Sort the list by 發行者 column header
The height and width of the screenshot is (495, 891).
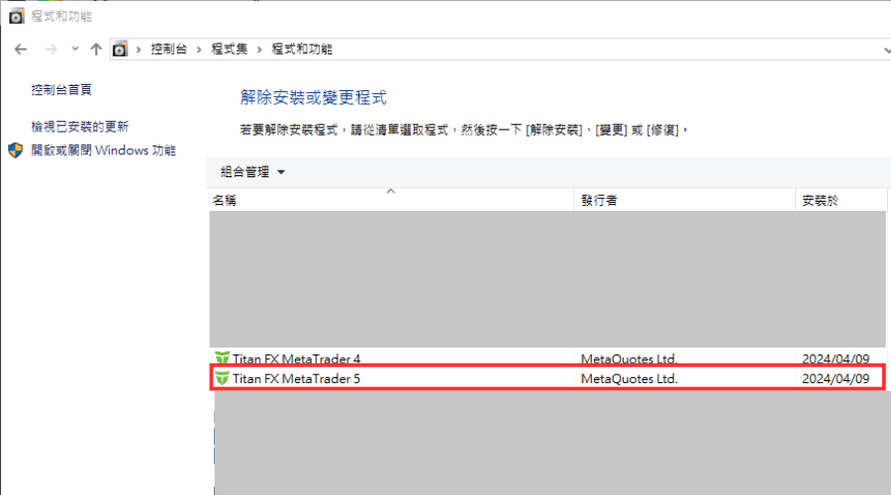click(x=684, y=200)
